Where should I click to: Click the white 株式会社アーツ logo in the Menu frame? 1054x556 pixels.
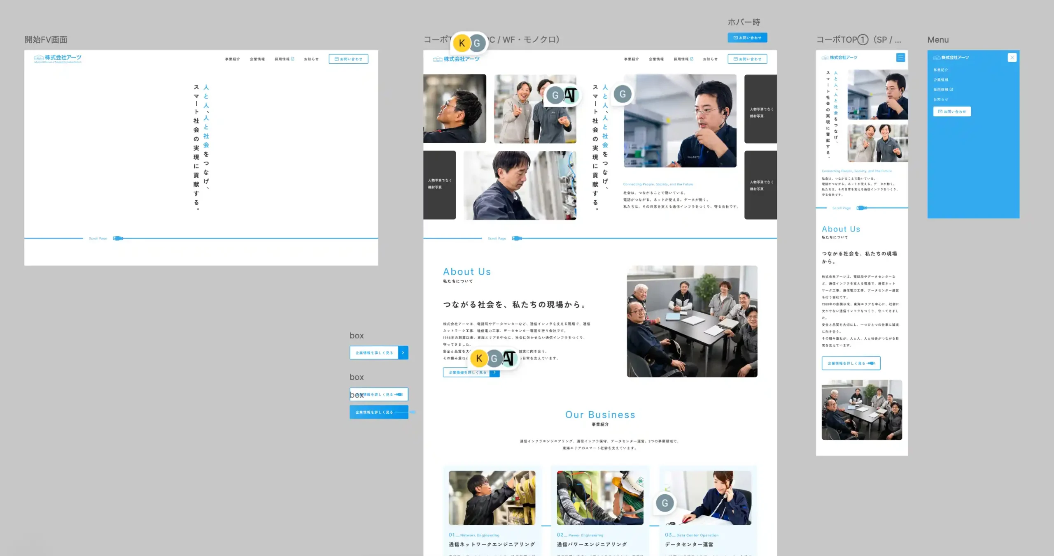(x=951, y=58)
